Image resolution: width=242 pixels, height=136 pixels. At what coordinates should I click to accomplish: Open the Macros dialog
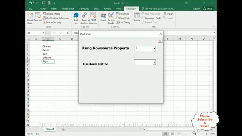tap(38, 17)
